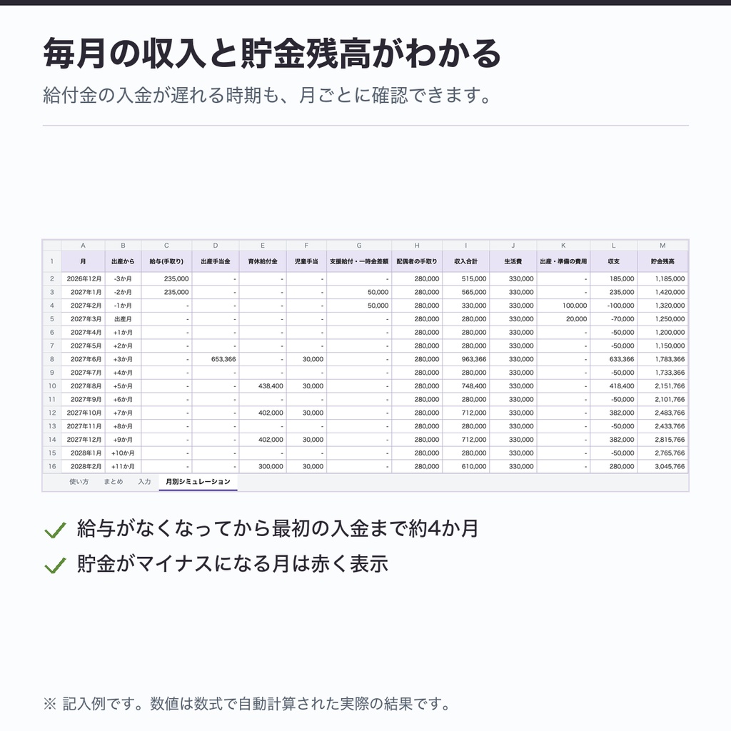Click the 配偶者の手取り header cell
Image resolution: width=731 pixels, height=731 pixels.
click(417, 261)
